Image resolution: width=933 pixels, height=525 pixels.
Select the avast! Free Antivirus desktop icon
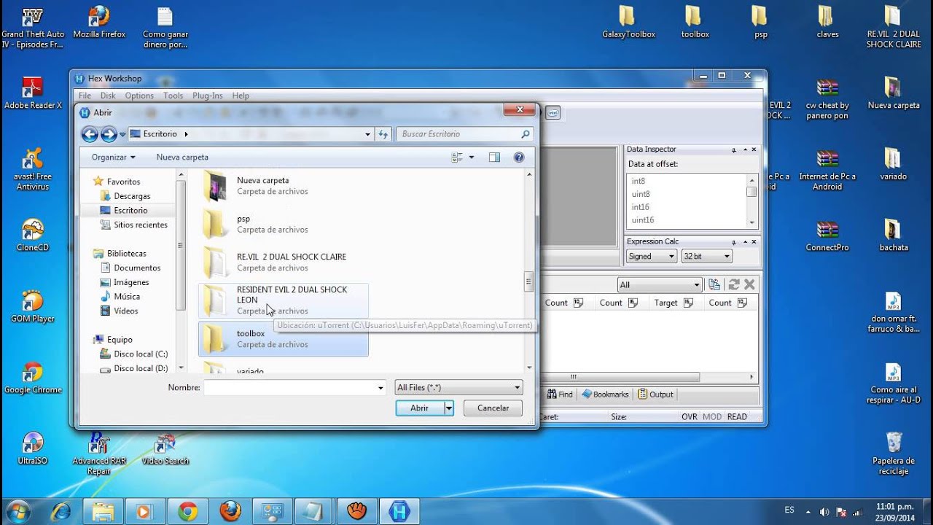(x=33, y=169)
